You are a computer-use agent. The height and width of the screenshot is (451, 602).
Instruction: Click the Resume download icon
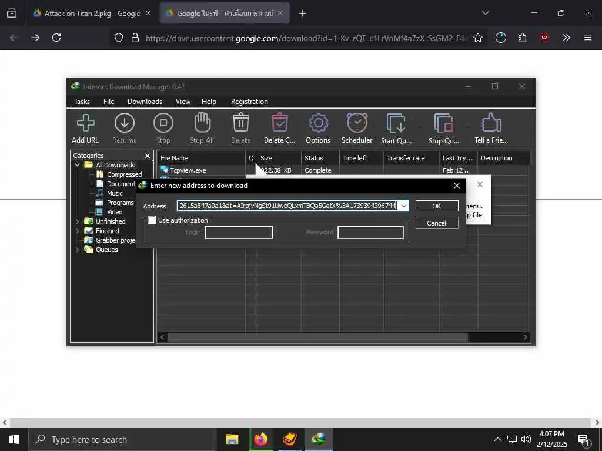point(125,123)
